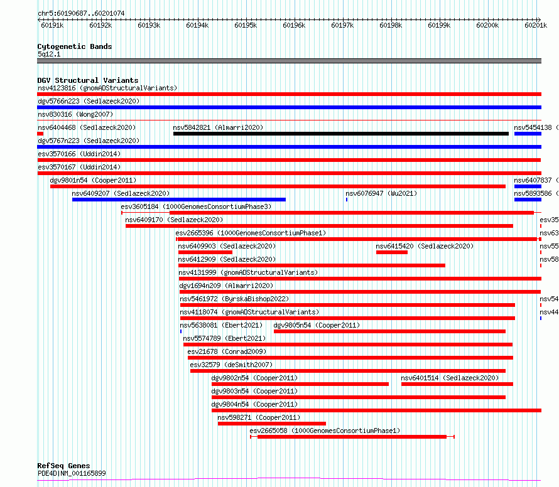Click the dgv1694n209 (Almarri2020) label
This screenshot has height=487, width=559.
[x=226, y=286]
